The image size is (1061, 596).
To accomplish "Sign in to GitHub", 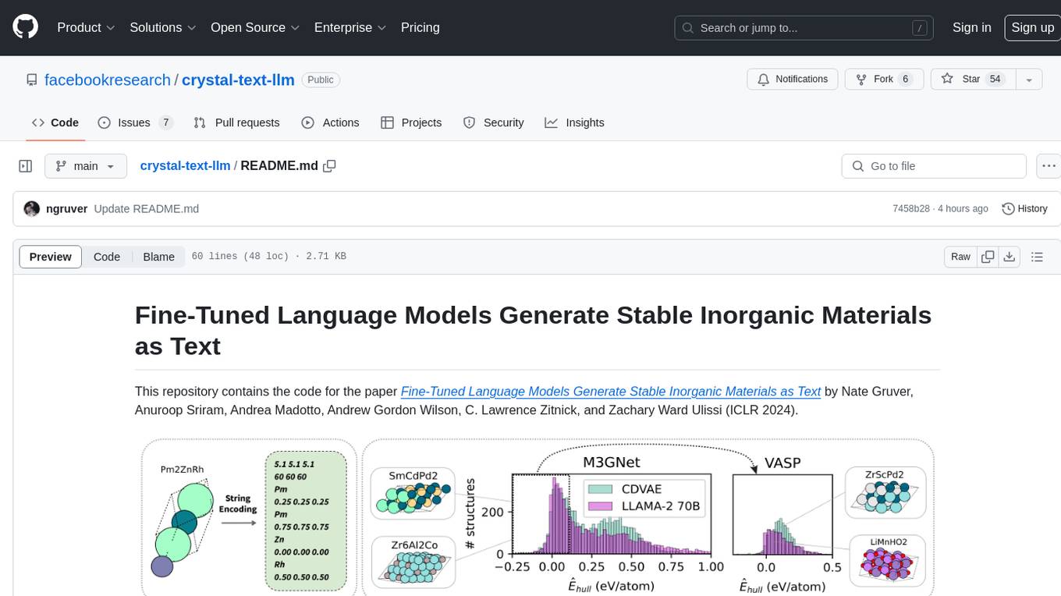I will [971, 27].
